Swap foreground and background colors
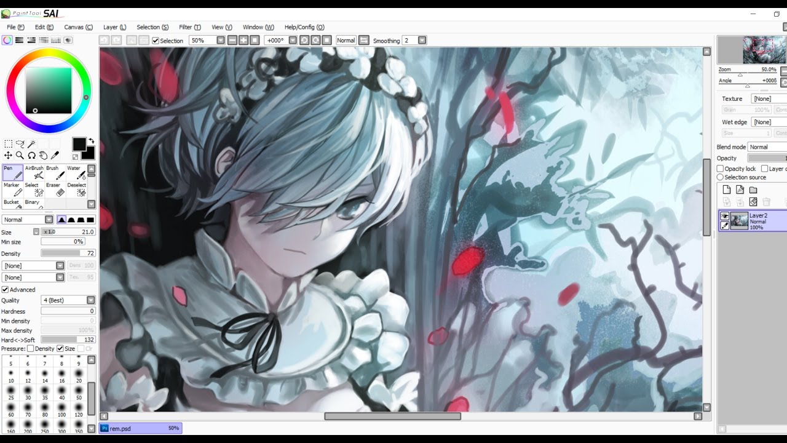The height and width of the screenshot is (443, 787). (91, 141)
